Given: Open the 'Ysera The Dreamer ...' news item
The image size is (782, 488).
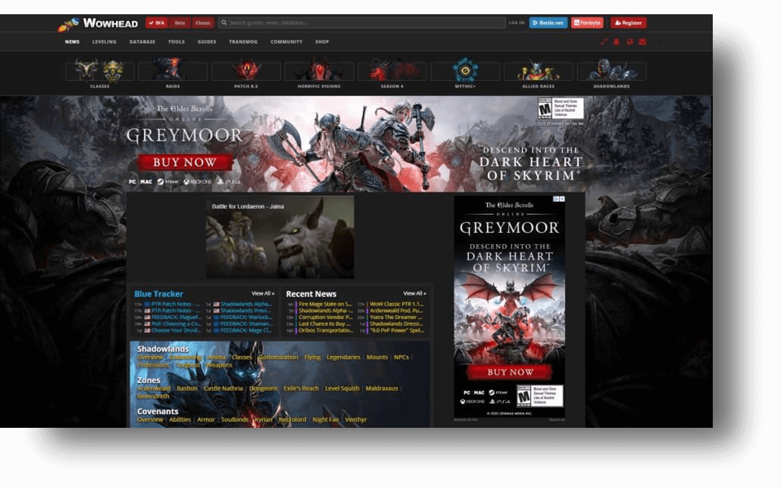Looking at the screenshot, I should click(x=396, y=317).
